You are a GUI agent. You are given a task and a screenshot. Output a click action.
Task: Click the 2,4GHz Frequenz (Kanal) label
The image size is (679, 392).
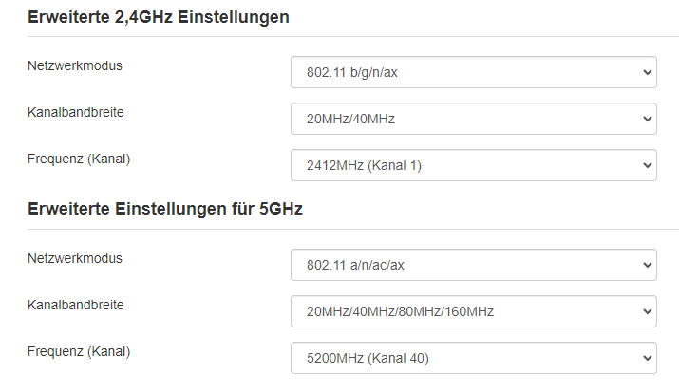coord(79,159)
